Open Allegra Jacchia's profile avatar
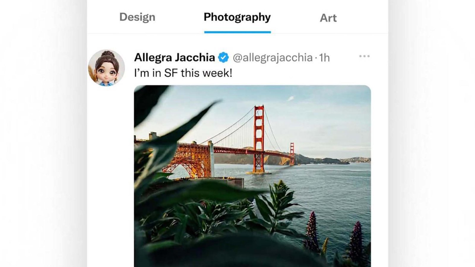The height and width of the screenshot is (267, 475). (x=106, y=68)
